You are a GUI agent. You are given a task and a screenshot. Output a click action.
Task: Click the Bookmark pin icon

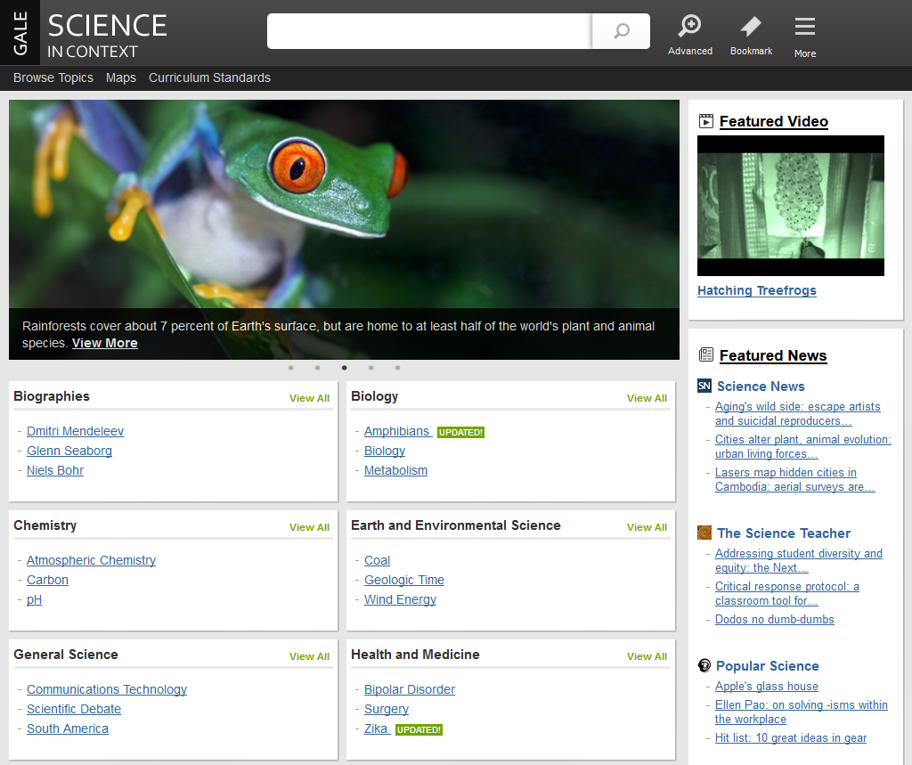(751, 27)
